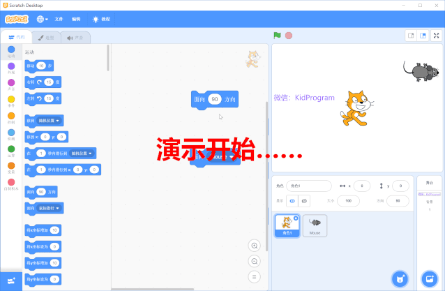Open the 教程 tutorials link
Image resolution: width=445 pixels, height=291 pixels.
[101, 19]
